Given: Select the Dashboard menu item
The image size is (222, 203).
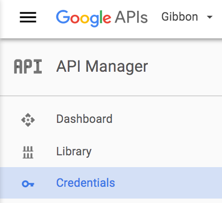Looking at the screenshot, I should coord(111,119).
